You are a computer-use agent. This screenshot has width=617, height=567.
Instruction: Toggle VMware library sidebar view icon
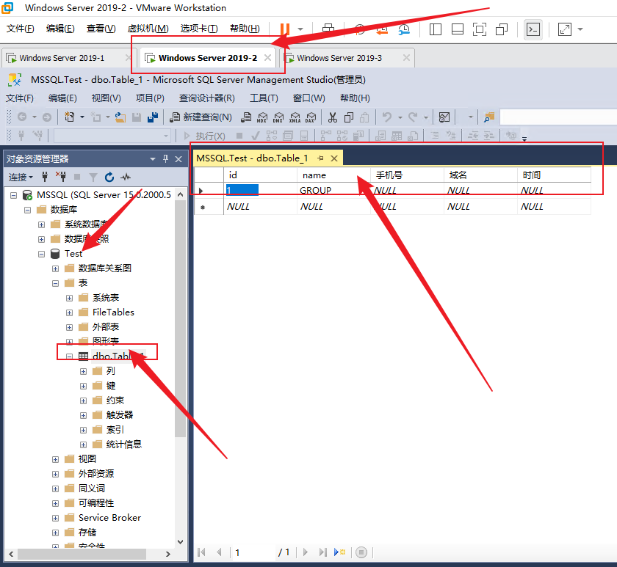pyautogui.click(x=435, y=29)
